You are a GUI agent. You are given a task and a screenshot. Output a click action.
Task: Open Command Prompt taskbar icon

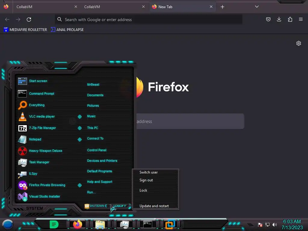coord(147,224)
